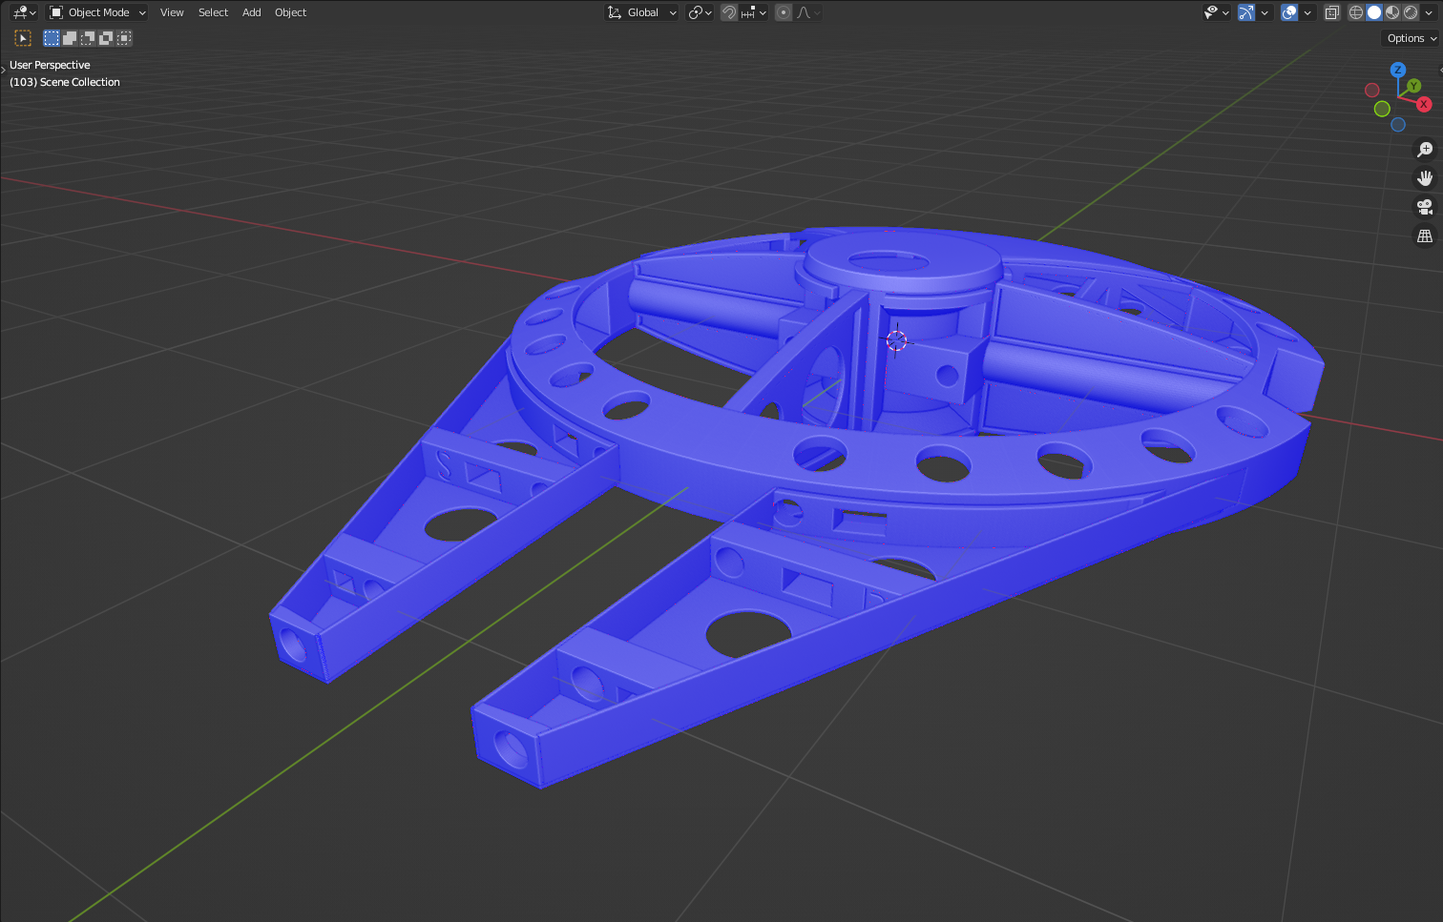Click the negative Z axis gizmo circle
The image size is (1443, 922).
pyautogui.click(x=1398, y=125)
